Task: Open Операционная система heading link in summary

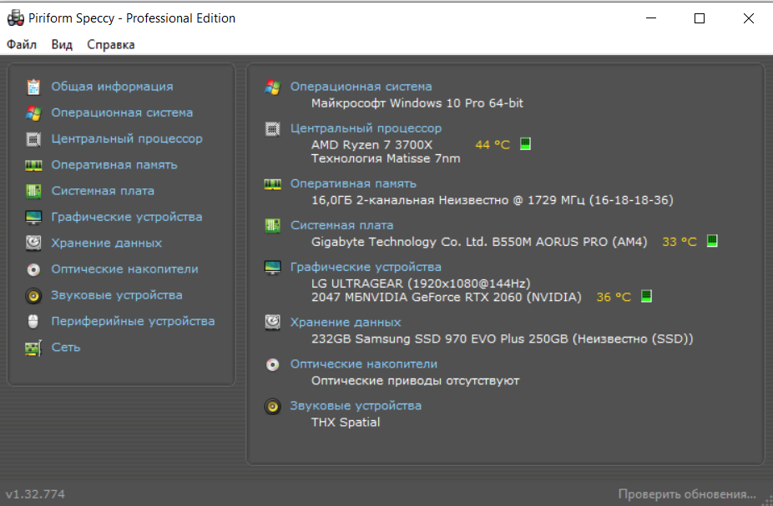Action: point(361,87)
